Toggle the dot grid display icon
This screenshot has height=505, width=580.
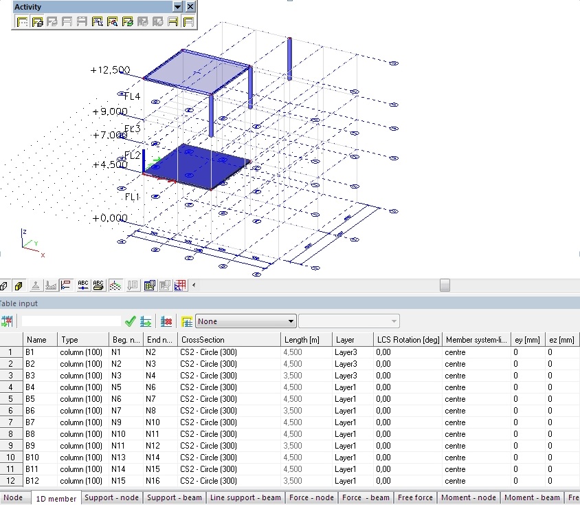pos(115,286)
